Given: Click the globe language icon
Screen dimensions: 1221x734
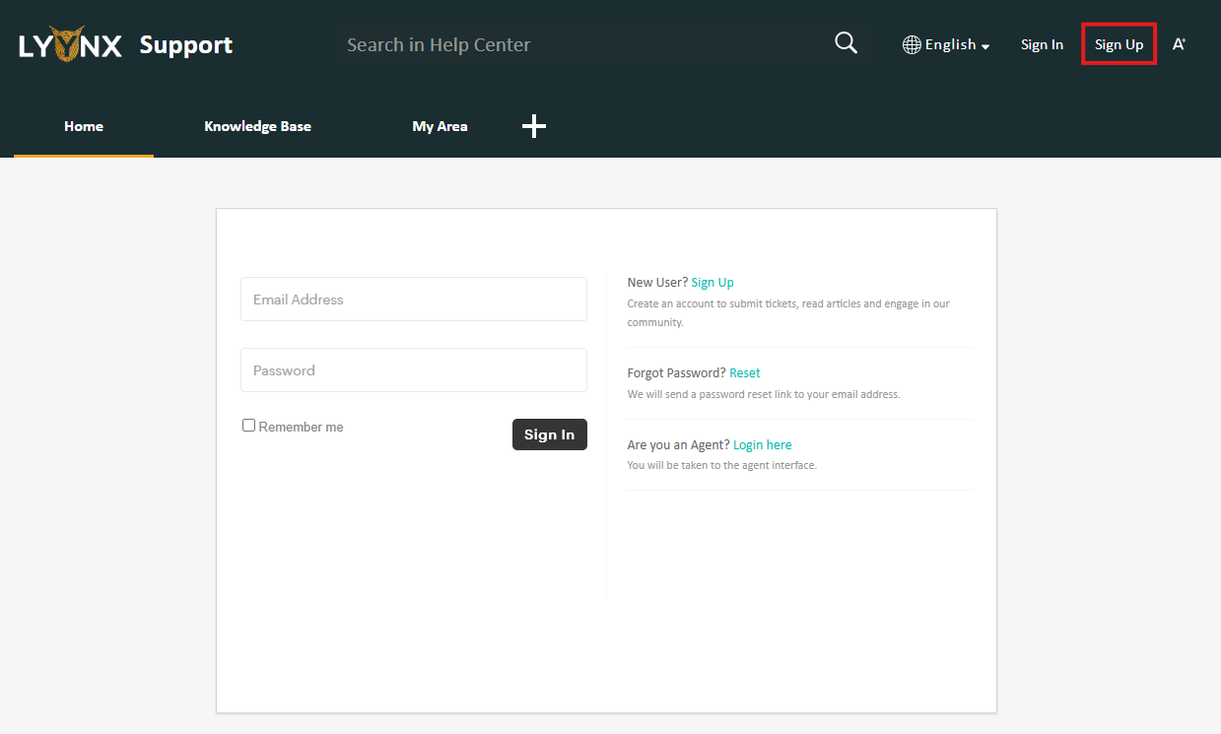Looking at the screenshot, I should pos(912,44).
